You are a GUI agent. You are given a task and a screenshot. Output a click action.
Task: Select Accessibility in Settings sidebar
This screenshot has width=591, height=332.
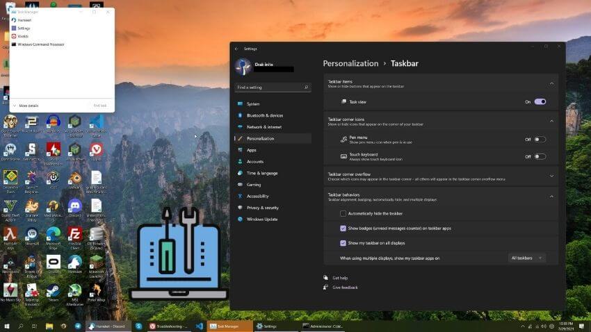click(257, 196)
